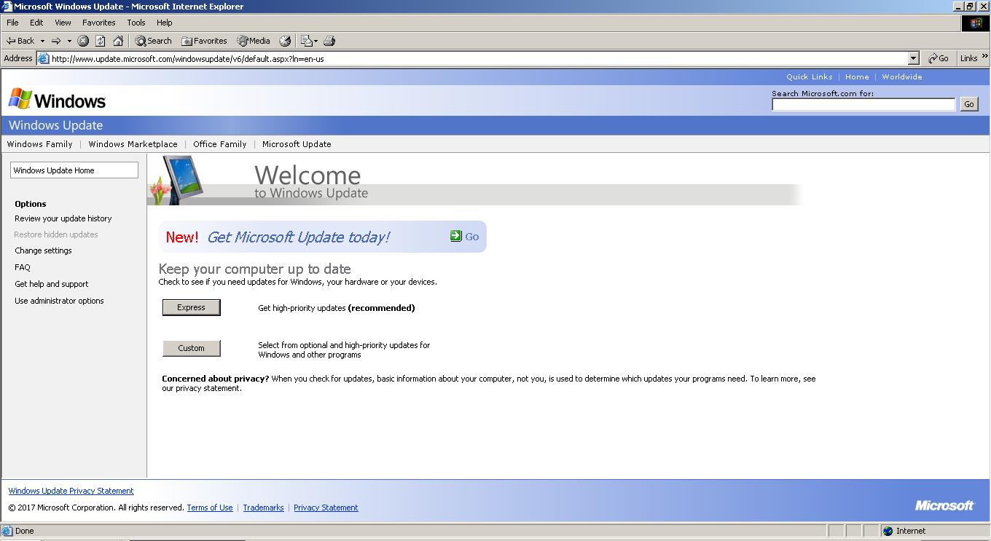Screen dimensions: 991x541
Task: Open Windows Update Privacy Statement link
Action: point(71,491)
